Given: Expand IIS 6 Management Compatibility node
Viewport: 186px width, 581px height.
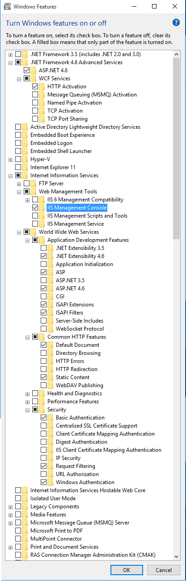Looking at the screenshot, I should tap(27, 200).
